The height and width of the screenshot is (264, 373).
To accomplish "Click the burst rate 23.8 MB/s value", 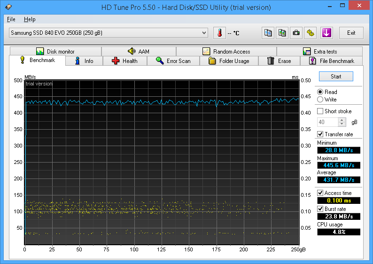I will point(339,217).
